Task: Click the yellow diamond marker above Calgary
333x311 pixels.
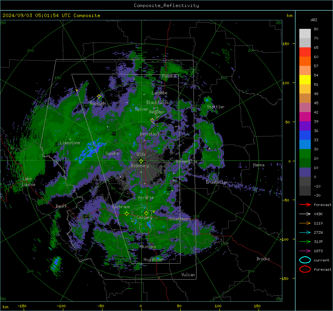Action: [x=146, y=213]
